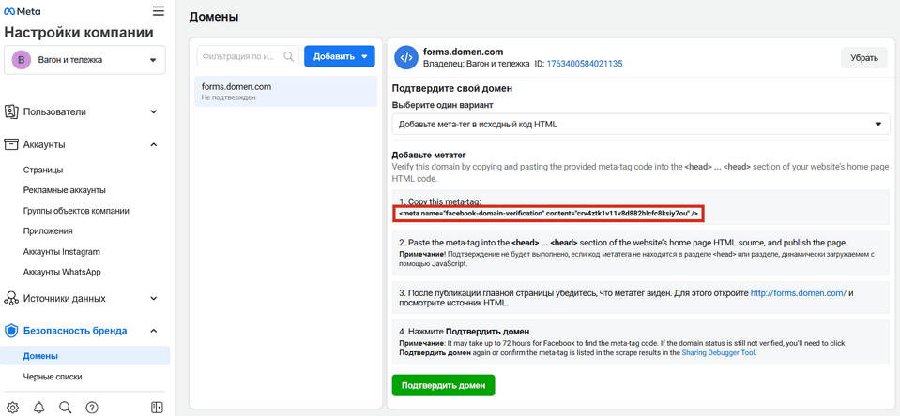
Task: Open the verification method dropdown
Action: pyautogui.click(x=640, y=124)
